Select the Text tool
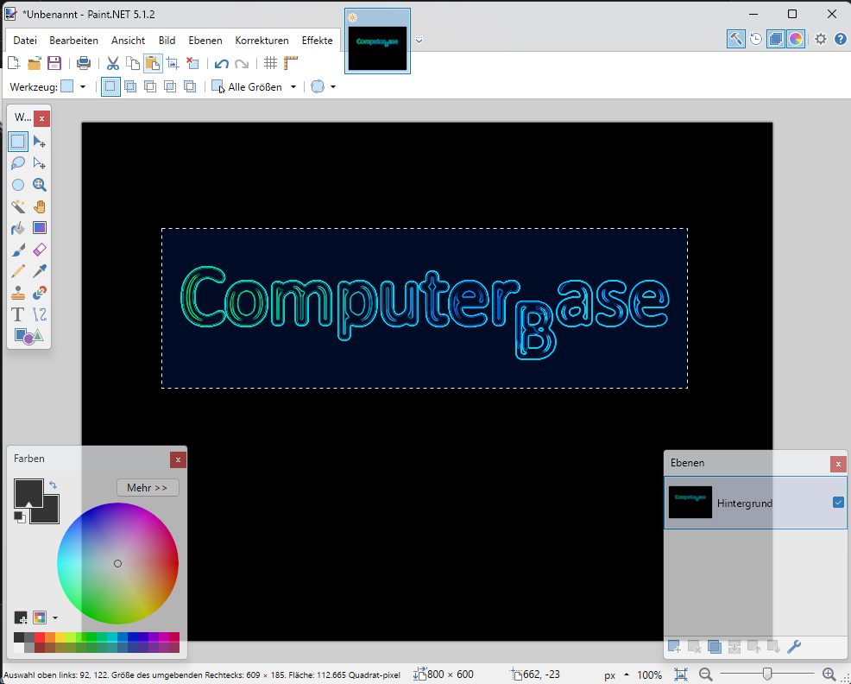Screen dimensions: 851x684 coord(18,314)
